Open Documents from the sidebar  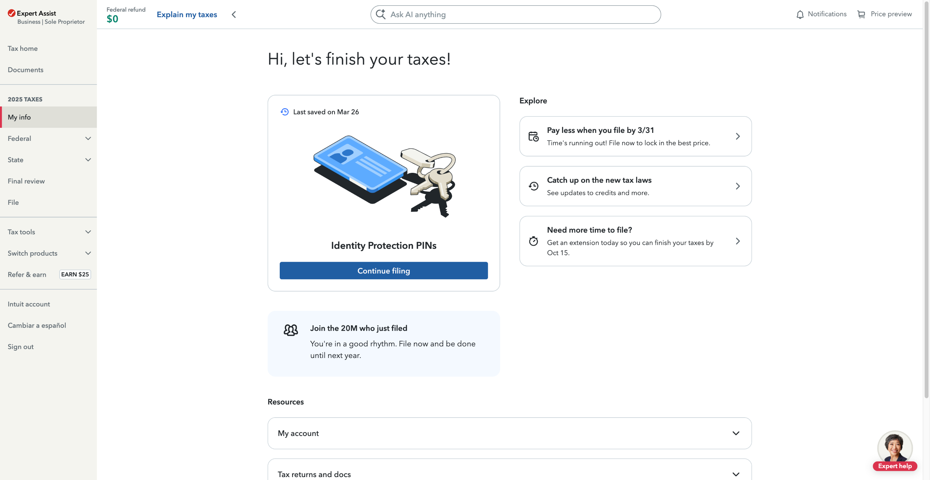point(25,70)
